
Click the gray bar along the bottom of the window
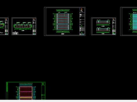(68, 101)
